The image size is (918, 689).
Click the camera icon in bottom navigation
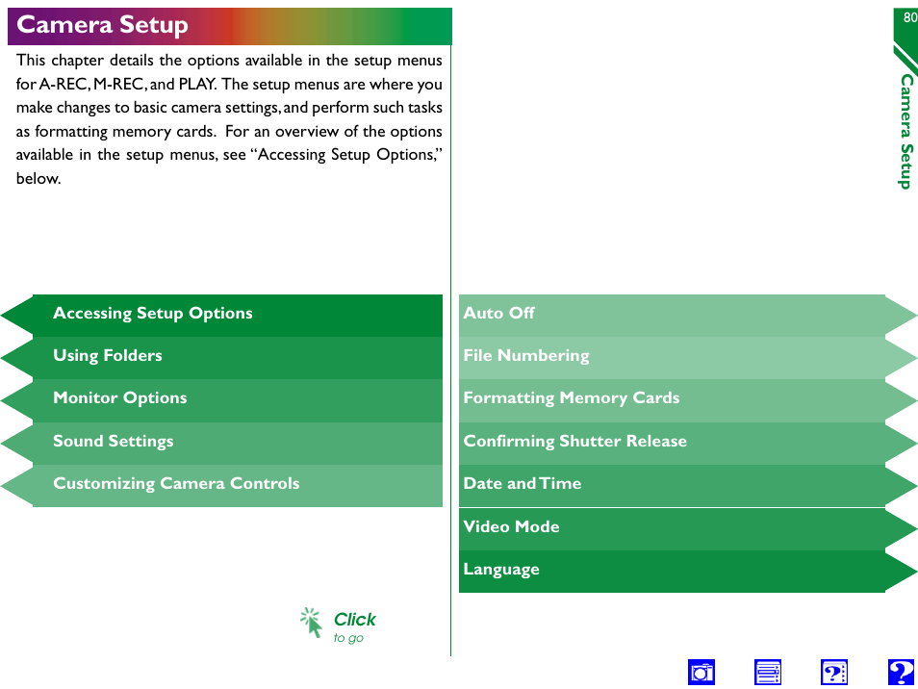701,673
